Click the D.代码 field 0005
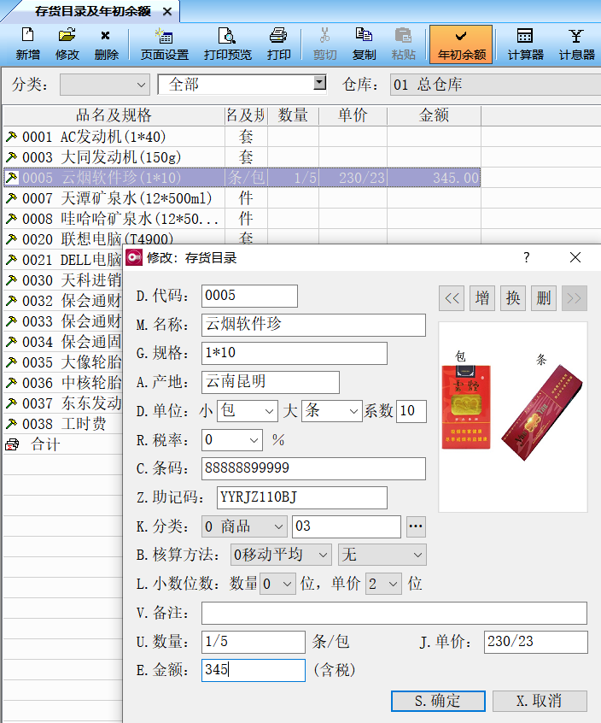Image resolution: width=601 pixels, height=723 pixels. click(x=249, y=296)
